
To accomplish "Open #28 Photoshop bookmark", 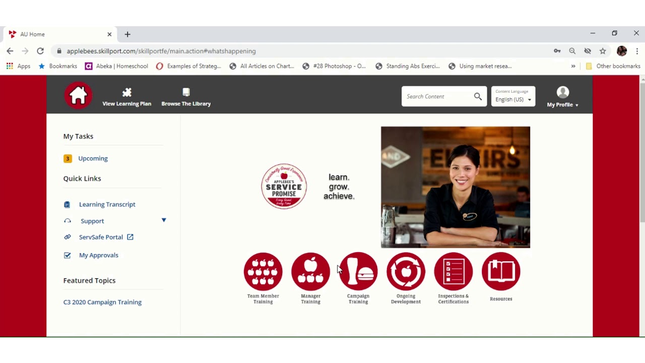I will pyautogui.click(x=334, y=66).
